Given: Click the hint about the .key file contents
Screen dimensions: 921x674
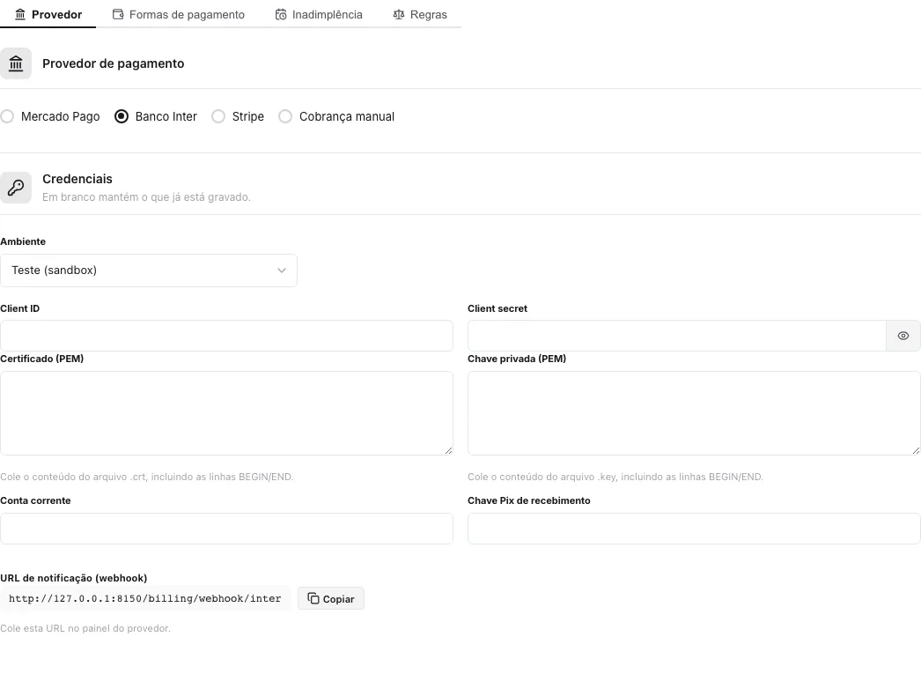Looking at the screenshot, I should (x=615, y=477).
